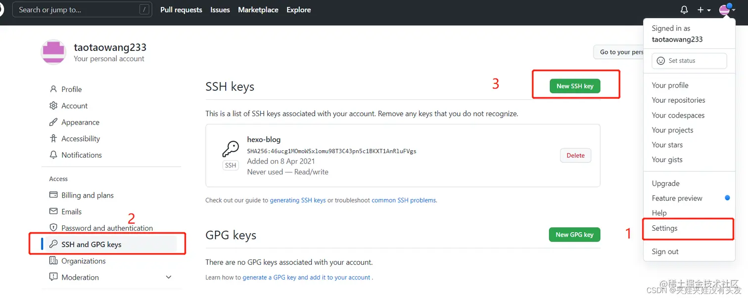Click the Emails envelope icon
This screenshot has width=748, height=298.
53,212
